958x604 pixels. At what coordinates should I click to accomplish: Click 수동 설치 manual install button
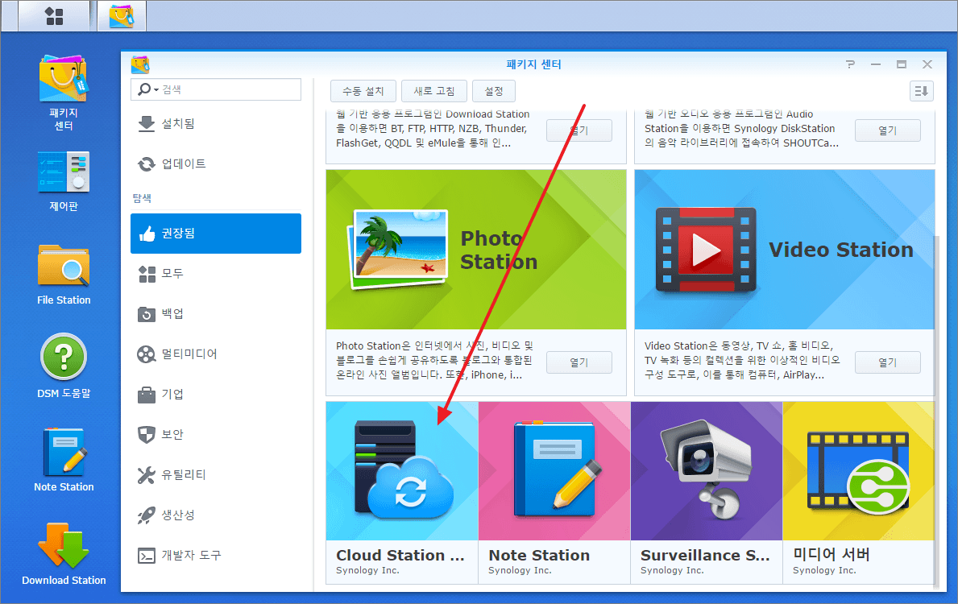click(363, 91)
